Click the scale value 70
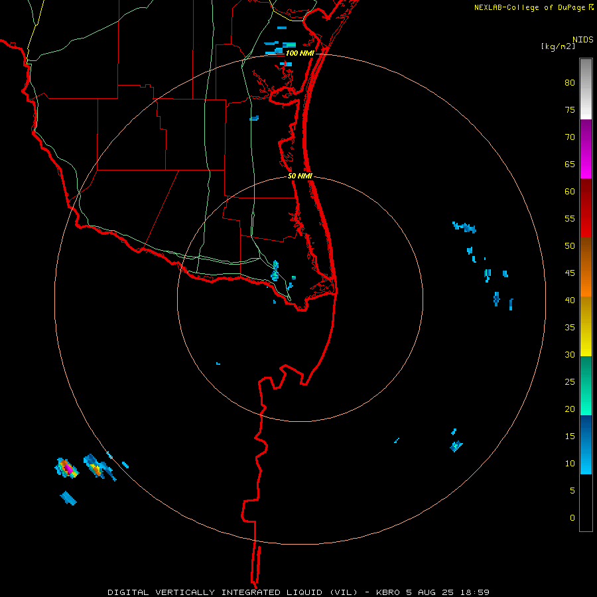The image size is (597, 597). pos(570,137)
